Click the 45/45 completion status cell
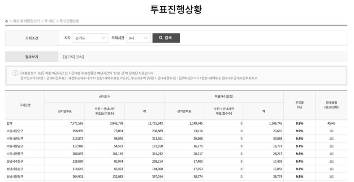This screenshot has height=182, width=354. 332,123
